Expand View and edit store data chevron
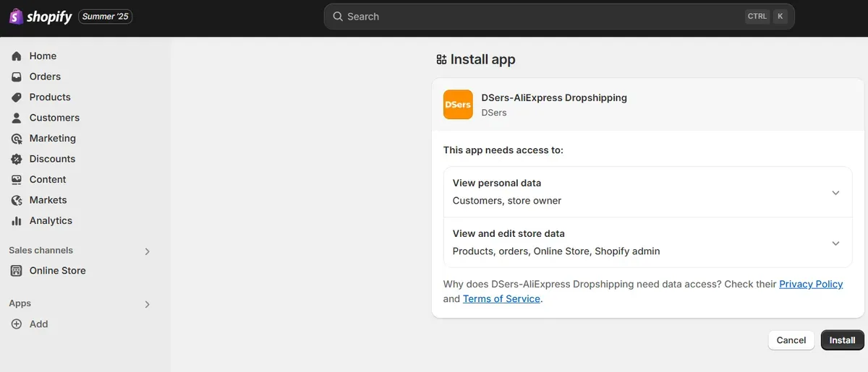 coord(835,243)
